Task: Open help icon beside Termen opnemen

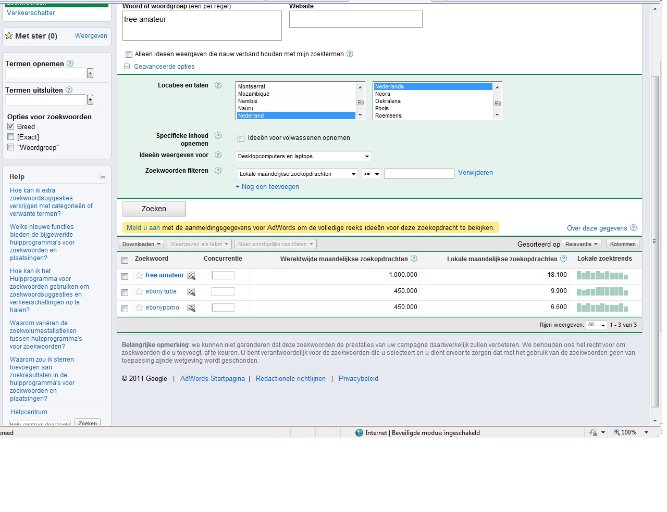Action: pos(70,63)
